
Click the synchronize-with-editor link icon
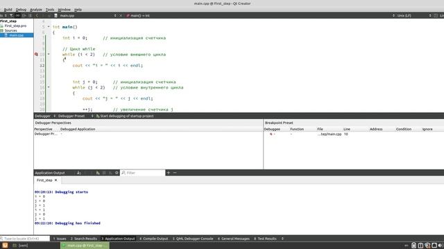(x=17, y=15)
